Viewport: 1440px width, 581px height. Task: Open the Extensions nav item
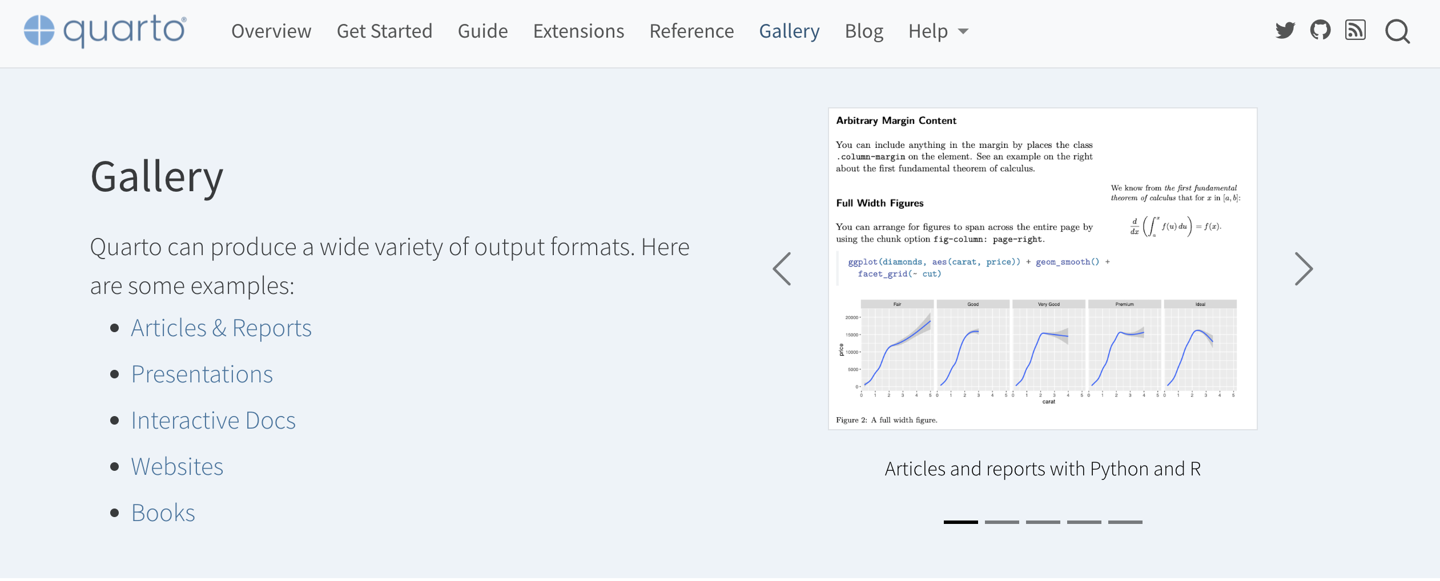tap(578, 31)
